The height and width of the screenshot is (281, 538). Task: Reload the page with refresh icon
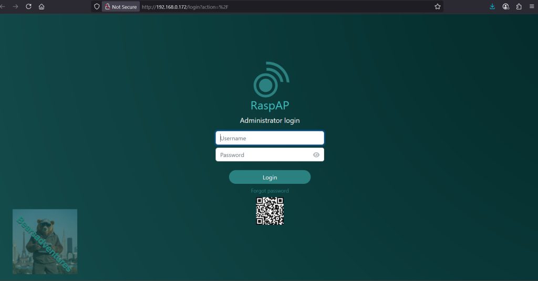tap(28, 6)
